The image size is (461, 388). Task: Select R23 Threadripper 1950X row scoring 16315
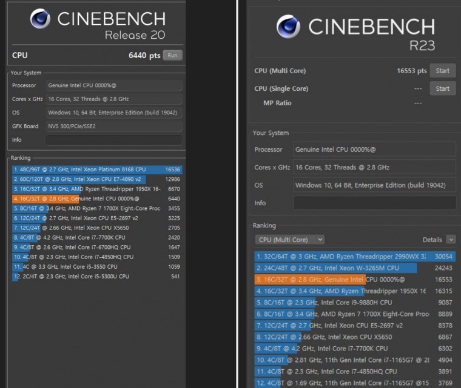[x=355, y=291]
